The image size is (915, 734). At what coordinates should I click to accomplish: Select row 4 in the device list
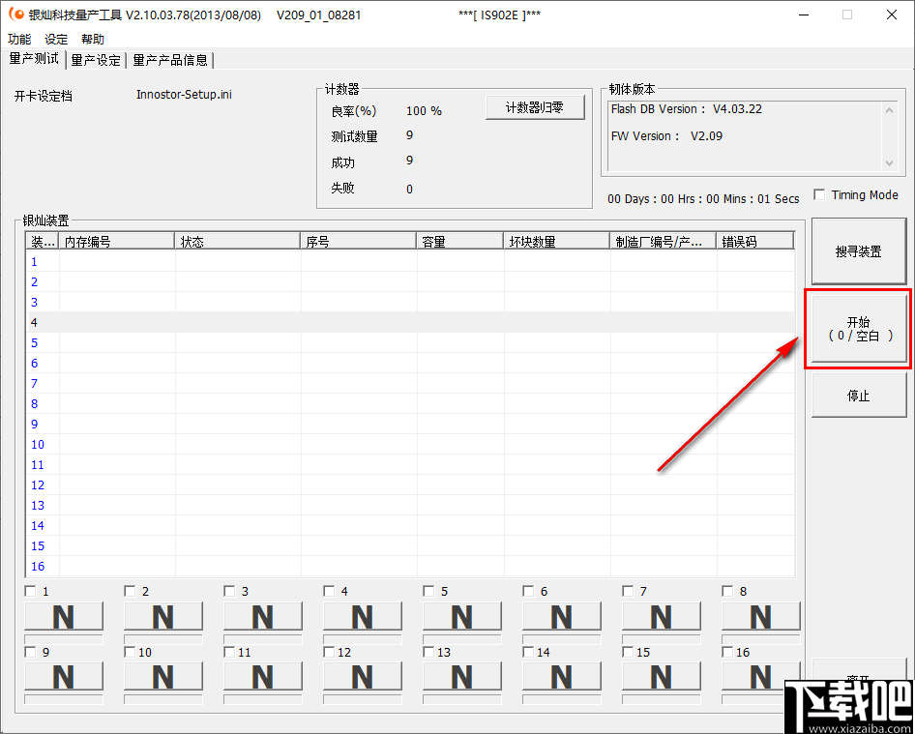tap(193, 322)
